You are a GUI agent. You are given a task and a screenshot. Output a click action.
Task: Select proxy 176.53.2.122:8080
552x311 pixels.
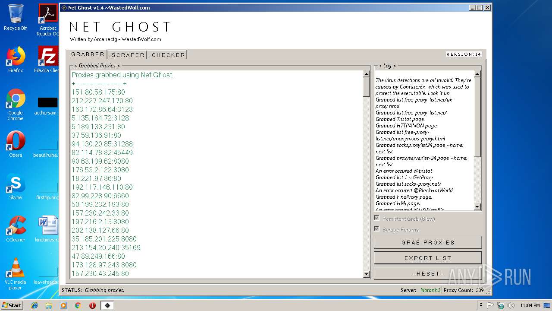click(100, 170)
